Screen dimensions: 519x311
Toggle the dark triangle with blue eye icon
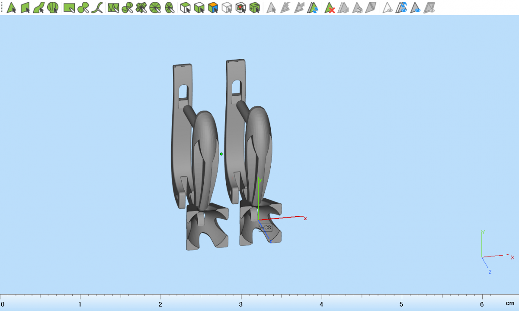pyautogui.click(x=416, y=7)
